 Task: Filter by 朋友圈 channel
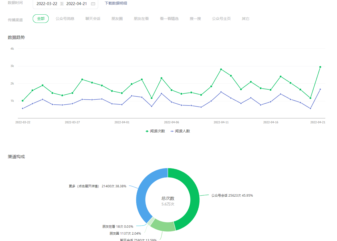point(117,19)
